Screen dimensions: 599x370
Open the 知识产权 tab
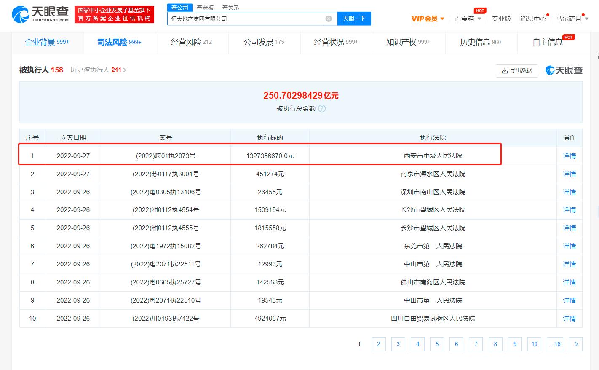click(408, 42)
